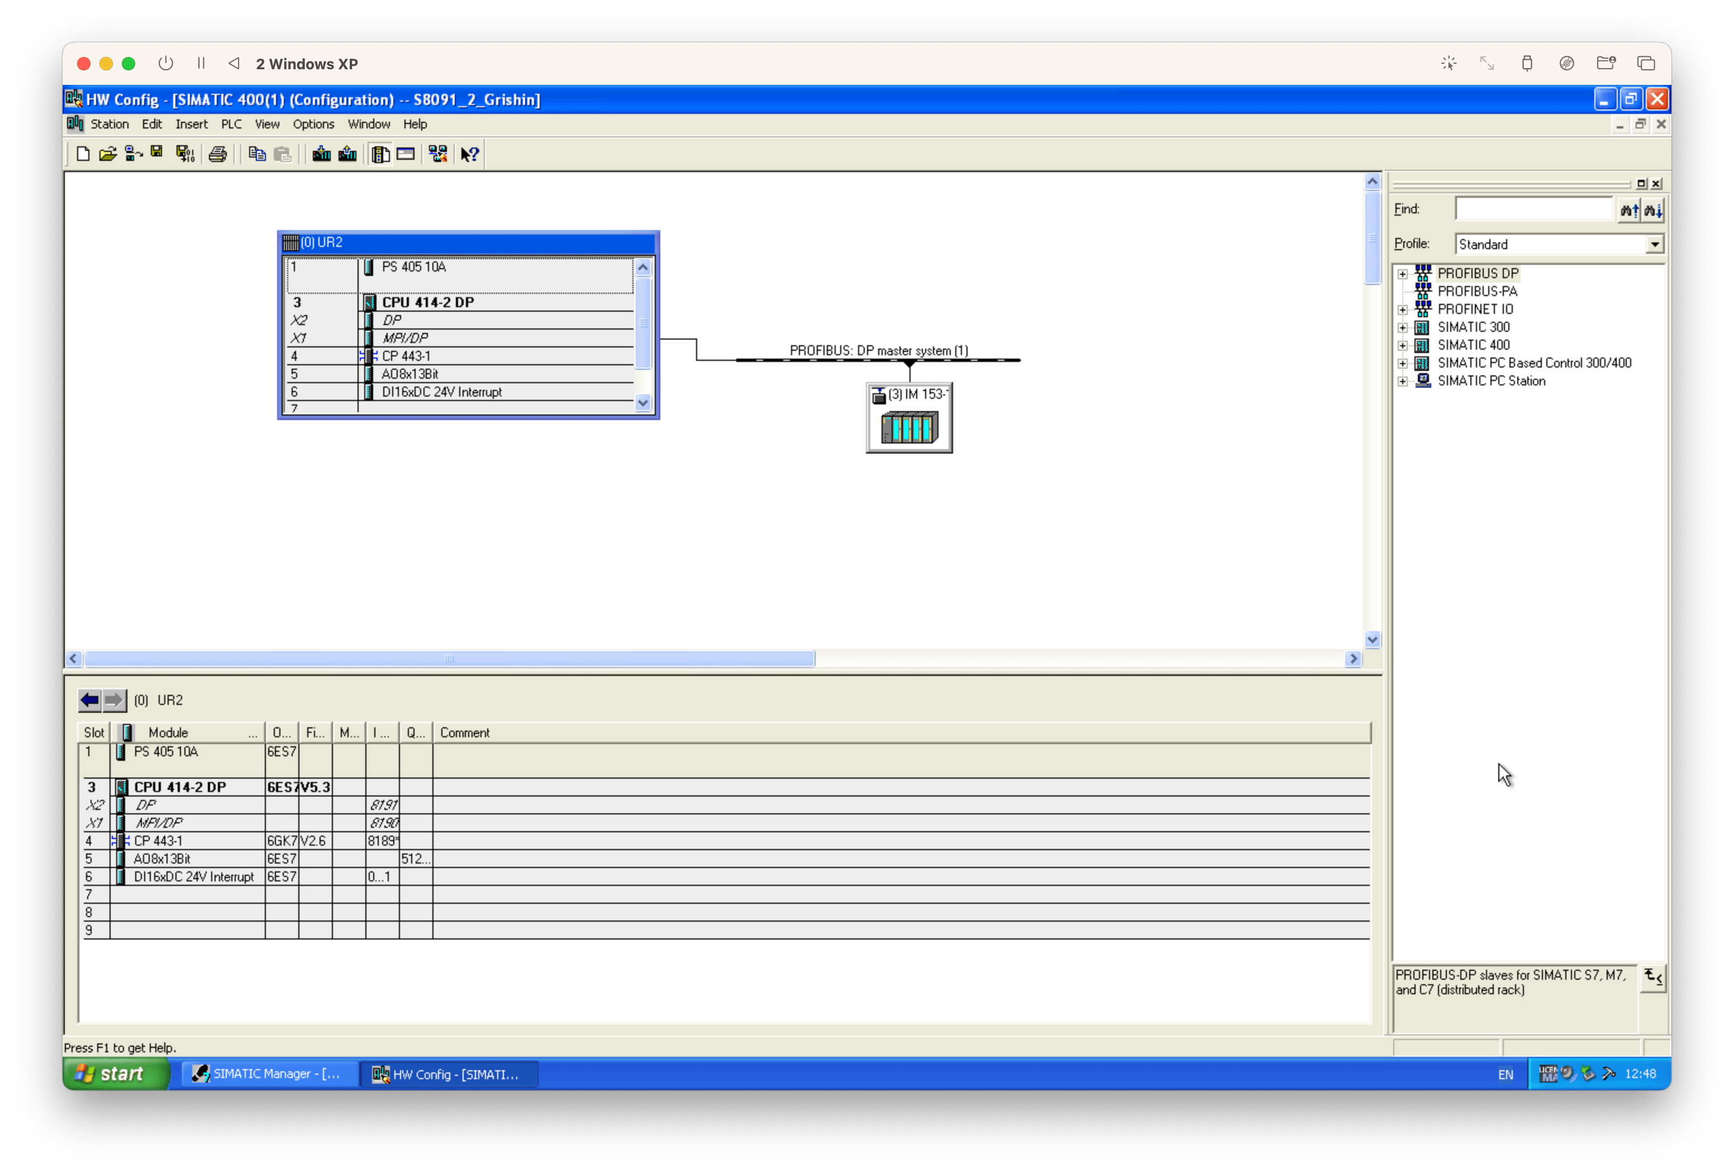Image resolution: width=1734 pixels, height=1173 pixels.
Task: Click the Upload to PG icon
Action: click(x=347, y=155)
